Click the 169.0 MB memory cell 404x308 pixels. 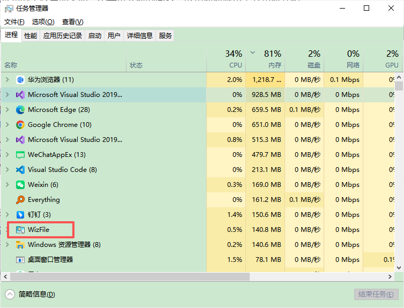point(265,185)
